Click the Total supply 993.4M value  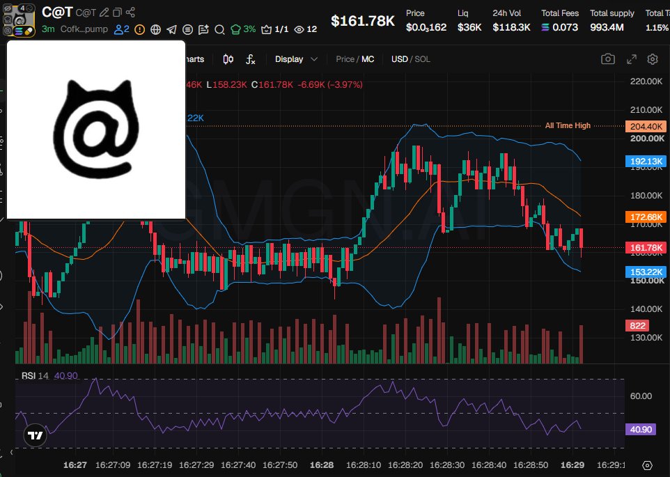[x=607, y=27]
